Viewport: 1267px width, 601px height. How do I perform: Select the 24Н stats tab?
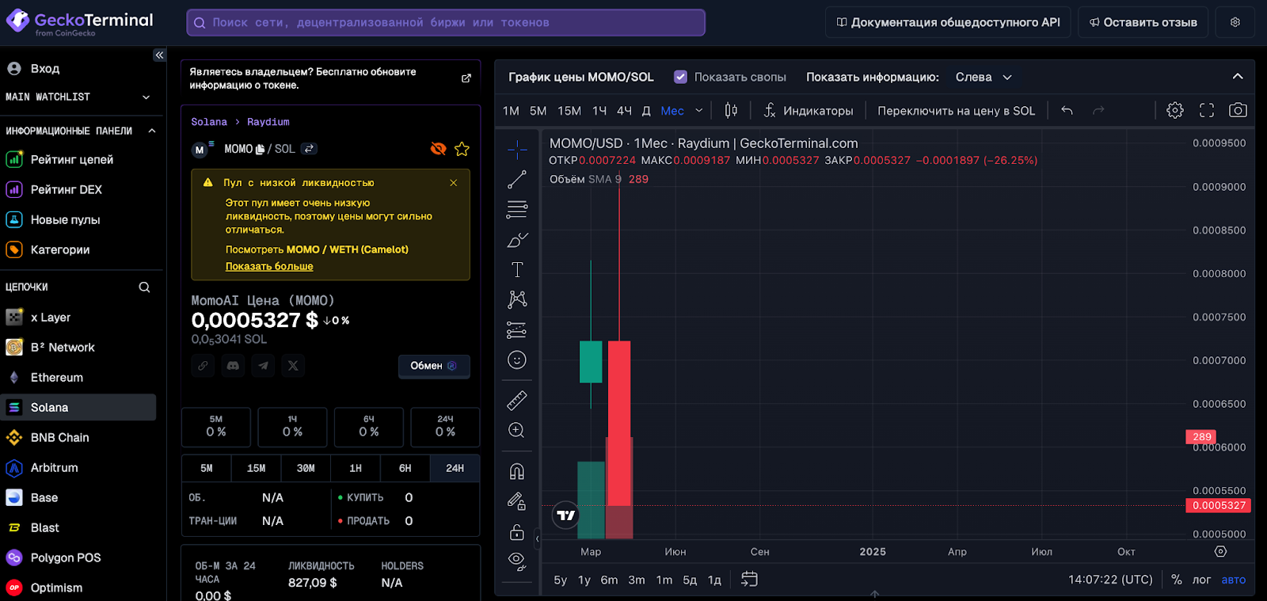coord(455,469)
